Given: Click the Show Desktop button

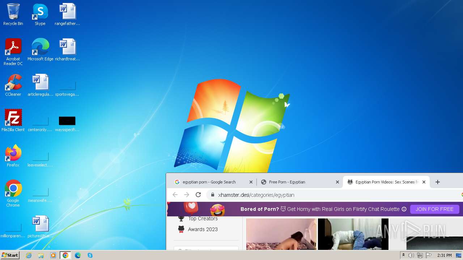Looking at the screenshot, I should [459, 255].
